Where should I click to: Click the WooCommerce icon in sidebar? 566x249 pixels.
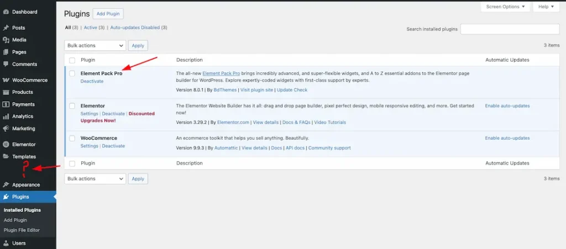point(6,80)
